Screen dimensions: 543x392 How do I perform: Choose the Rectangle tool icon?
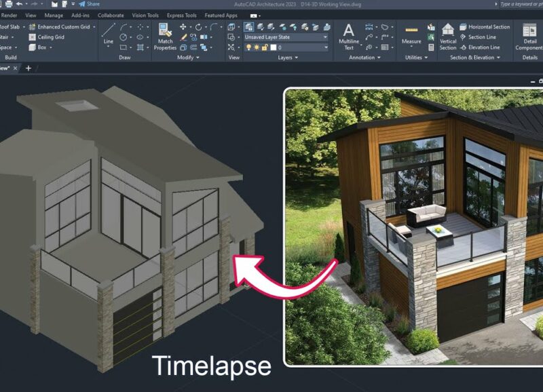click(124, 47)
